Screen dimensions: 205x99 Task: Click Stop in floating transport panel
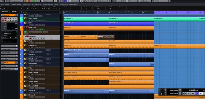point(201,93)
